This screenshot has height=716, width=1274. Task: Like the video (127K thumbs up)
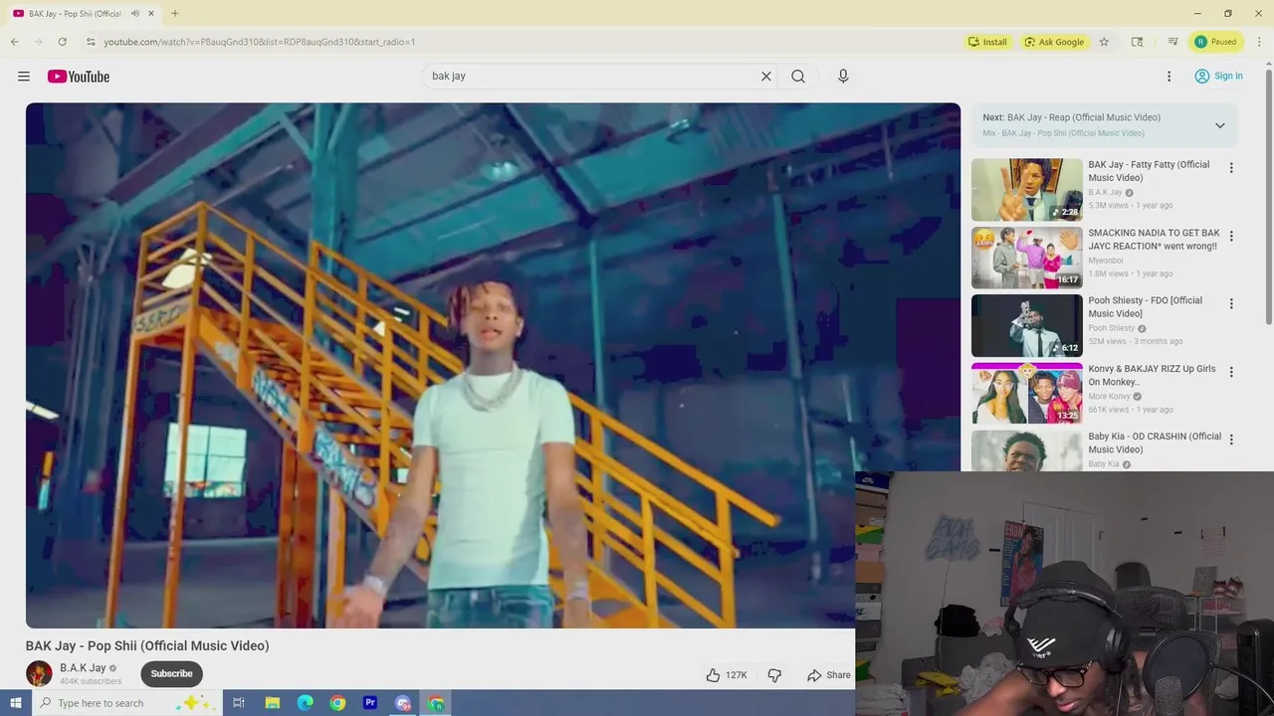click(726, 675)
